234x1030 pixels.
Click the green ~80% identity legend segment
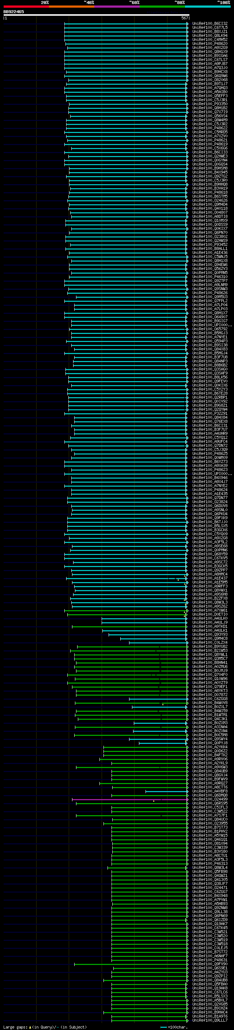[162, 7]
